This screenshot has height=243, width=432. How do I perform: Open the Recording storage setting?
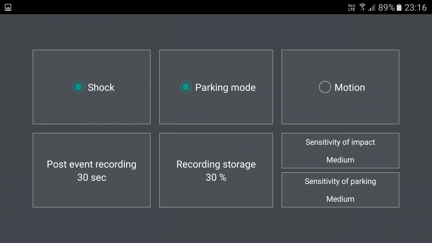coord(216,170)
